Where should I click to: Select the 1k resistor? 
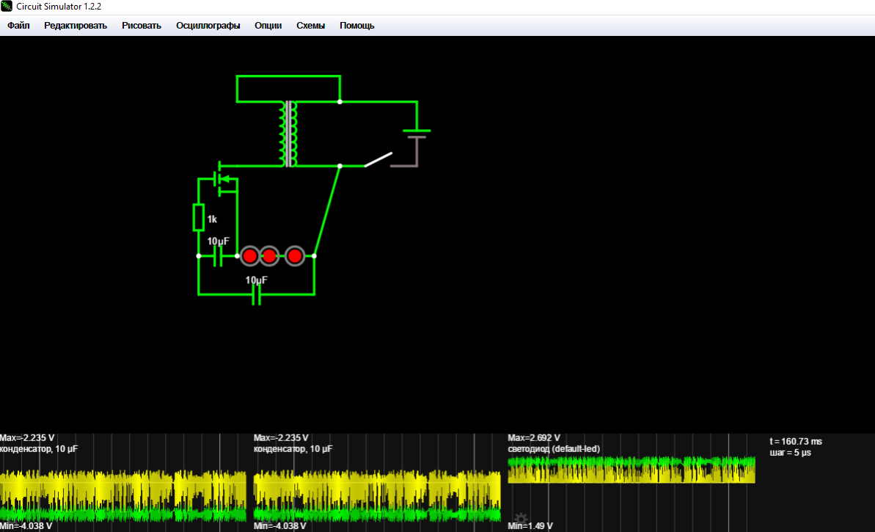[x=198, y=218]
